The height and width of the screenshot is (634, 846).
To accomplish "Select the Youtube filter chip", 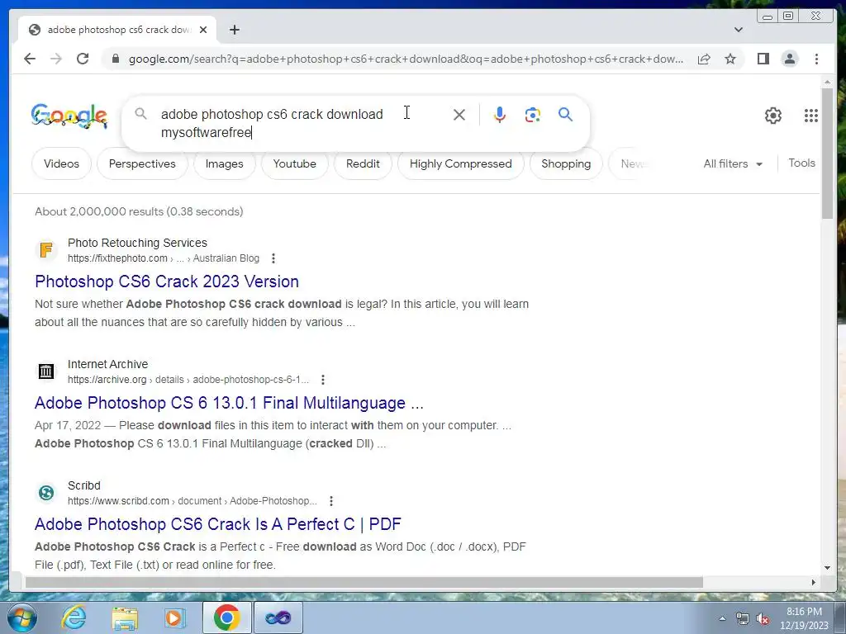I will [x=295, y=164].
